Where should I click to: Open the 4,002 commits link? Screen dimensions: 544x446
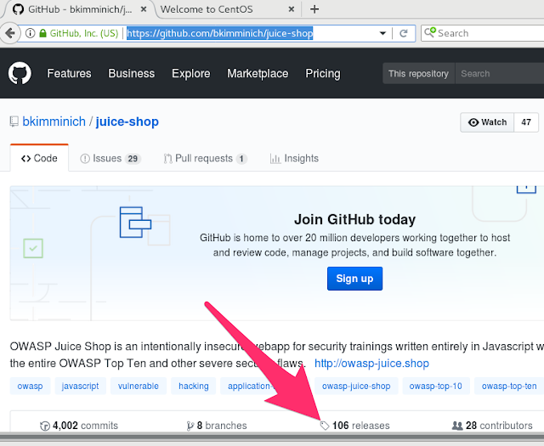pyautogui.click(x=79, y=426)
